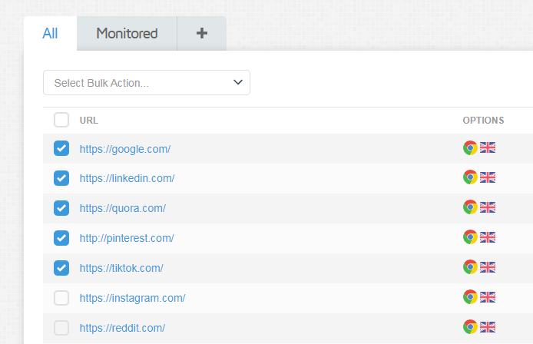Click the UK flag icon for google.com
This screenshot has height=344, width=533.
point(488,147)
